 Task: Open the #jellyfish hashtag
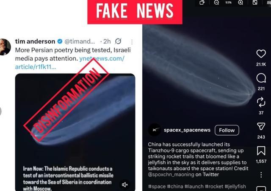pyautogui.click(x=235, y=186)
